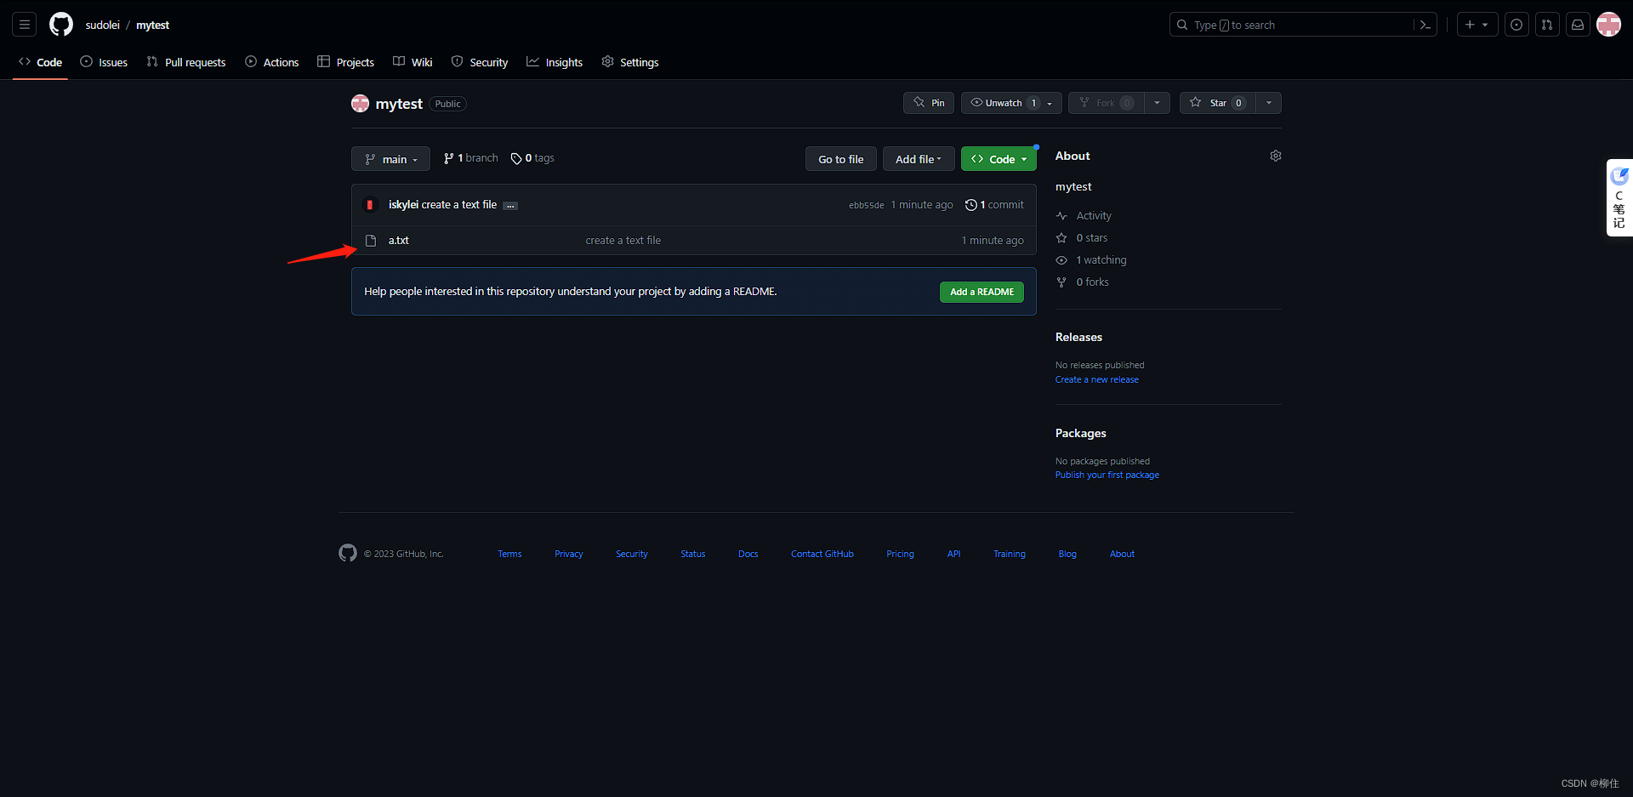
Task: Expand the fork options dropdown arrow
Action: (x=1157, y=103)
